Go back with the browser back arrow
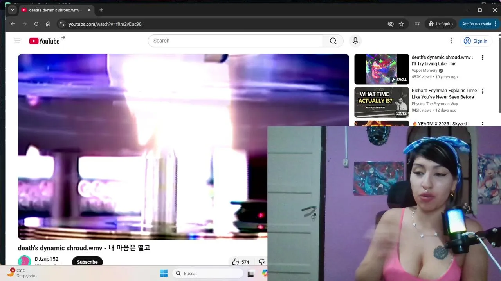 click(x=13, y=24)
